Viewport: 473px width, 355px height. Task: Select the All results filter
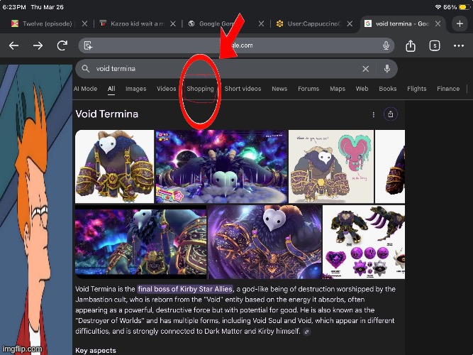111,89
